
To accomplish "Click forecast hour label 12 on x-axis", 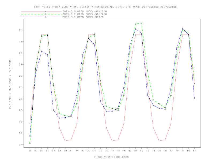I will pyautogui.click(x=54, y=151).
